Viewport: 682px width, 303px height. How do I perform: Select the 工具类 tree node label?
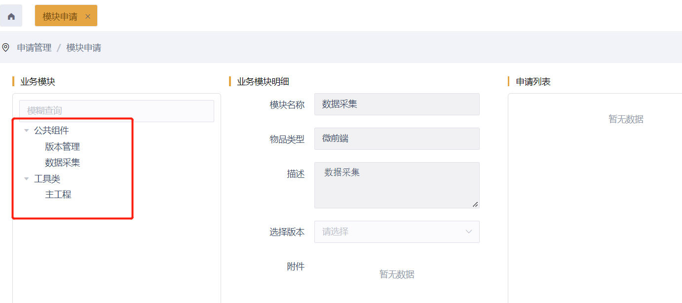coord(47,179)
